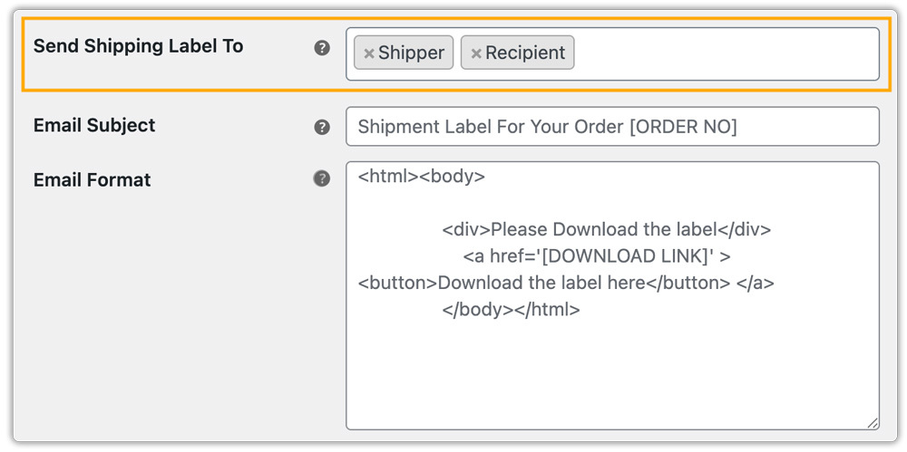Click the 'Email Subject' field label

94,126
